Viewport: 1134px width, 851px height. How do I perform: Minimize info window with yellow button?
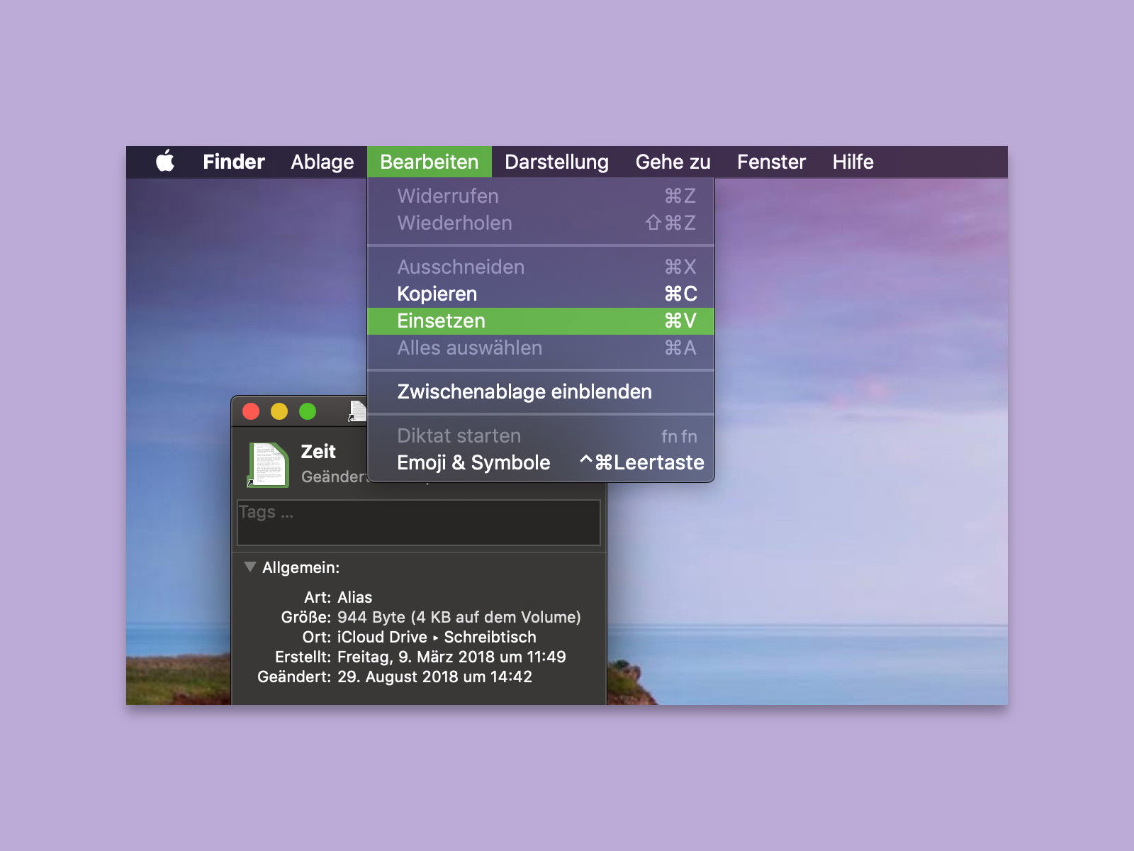[x=279, y=411]
